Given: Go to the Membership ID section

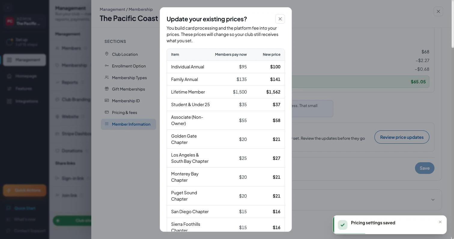Looking at the screenshot, I should (x=129, y=101).
